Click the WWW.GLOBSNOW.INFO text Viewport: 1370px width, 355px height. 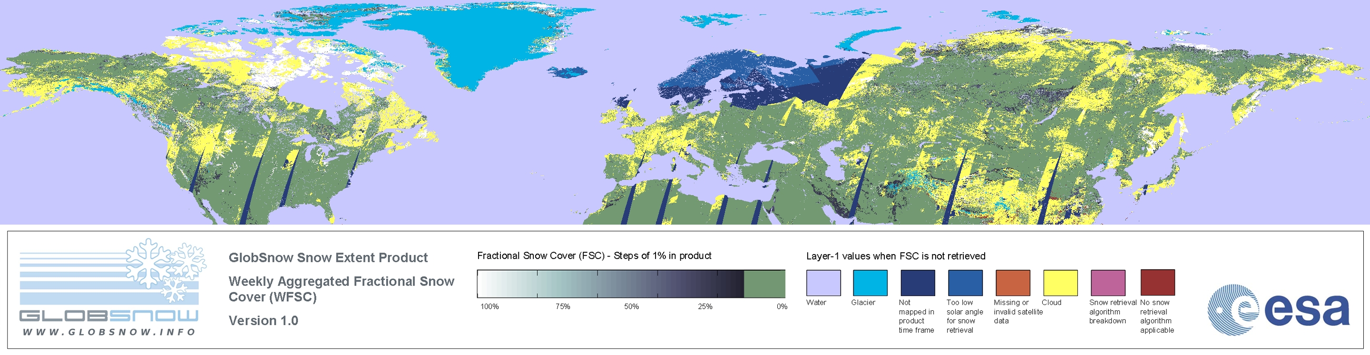109,332
